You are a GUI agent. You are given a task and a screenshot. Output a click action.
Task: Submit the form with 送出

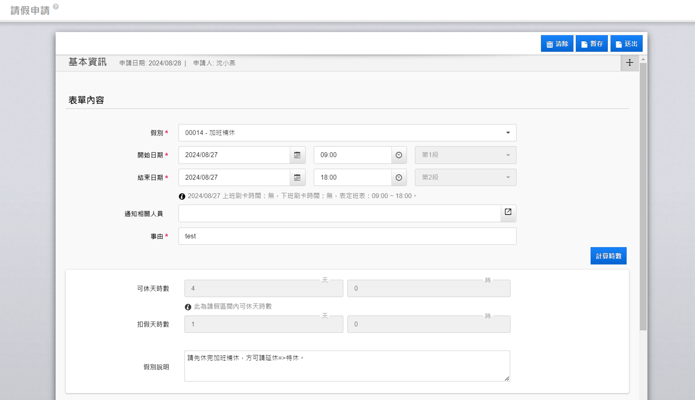pyautogui.click(x=626, y=44)
